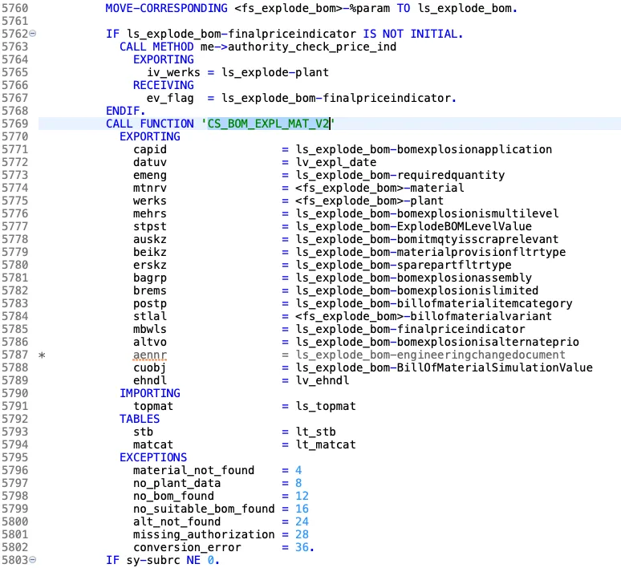Click the highlighted CS_BOM_EXPL_MAT_V2 function name
This screenshot has height=568, width=621.
269,124
